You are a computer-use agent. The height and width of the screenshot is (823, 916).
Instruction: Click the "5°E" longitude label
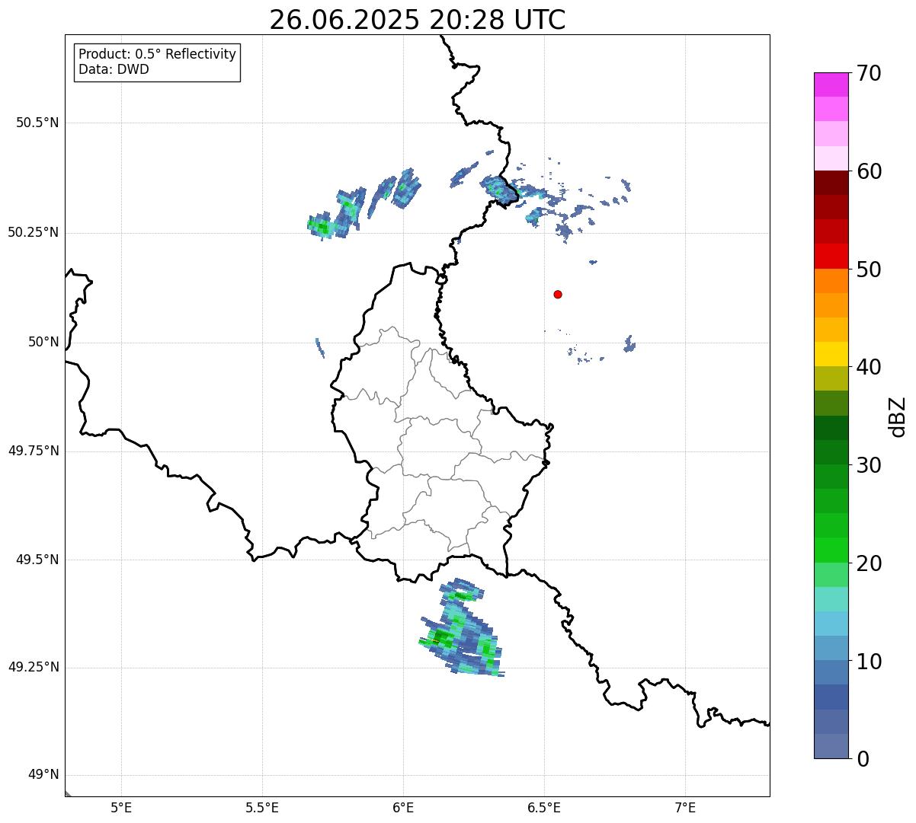(x=121, y=808)
